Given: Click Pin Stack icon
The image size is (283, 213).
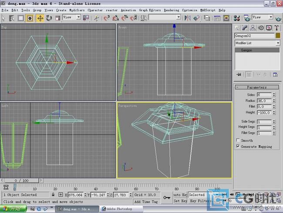Looking at the screenshot, I should 239,74.
